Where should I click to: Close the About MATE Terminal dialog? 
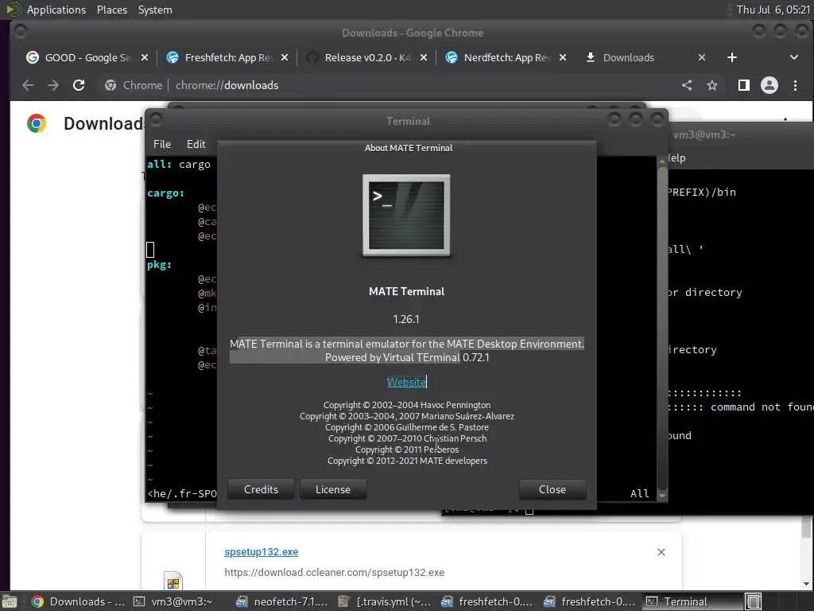click(552, 489)
